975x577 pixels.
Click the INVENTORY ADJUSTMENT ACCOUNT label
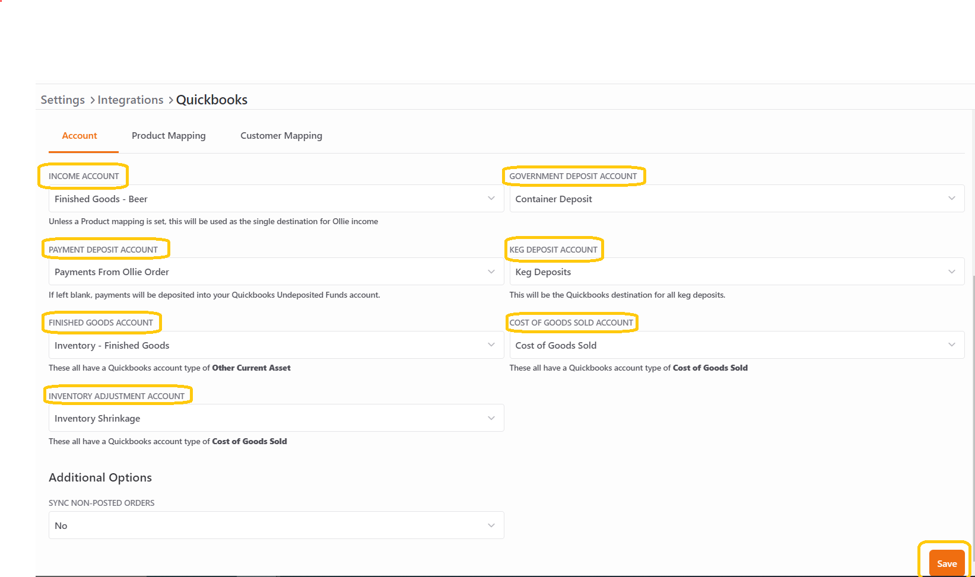[x=117, y=396]
